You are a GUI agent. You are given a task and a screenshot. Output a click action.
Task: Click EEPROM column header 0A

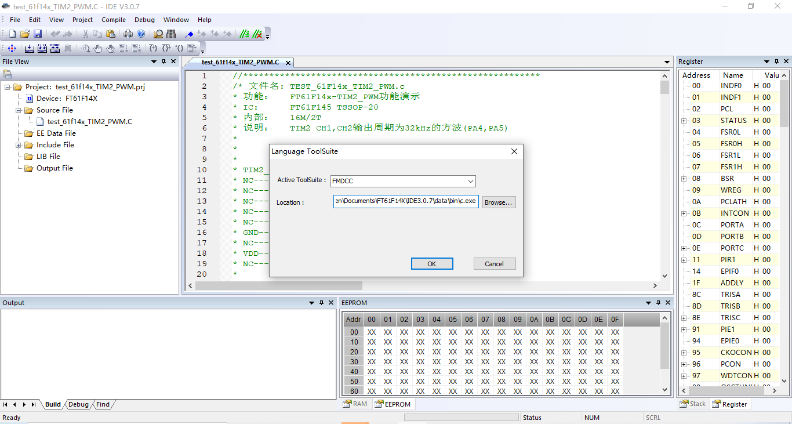(534, 320)
